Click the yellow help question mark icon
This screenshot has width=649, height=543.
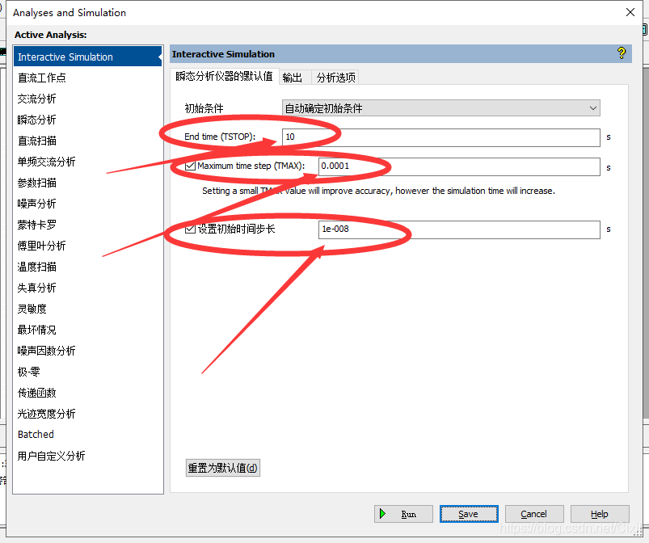621,53
